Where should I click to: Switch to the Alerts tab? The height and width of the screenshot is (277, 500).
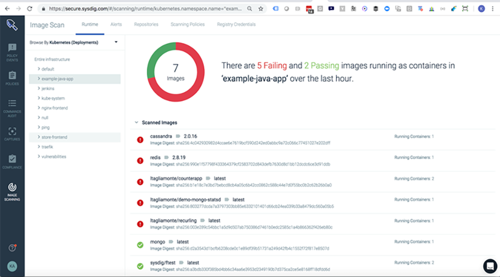pyautogui.click(x=116, y=25)
